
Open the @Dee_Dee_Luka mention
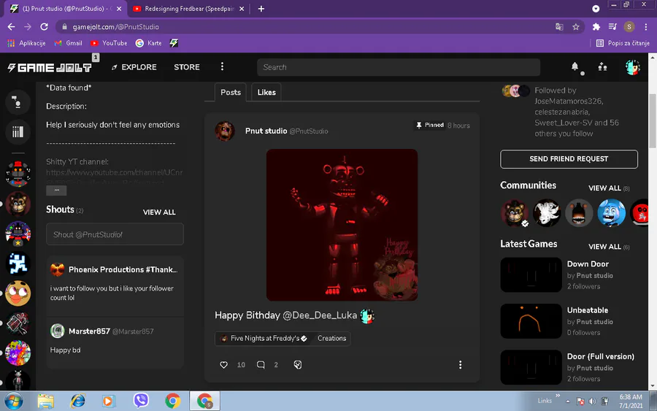pos(320,315)
